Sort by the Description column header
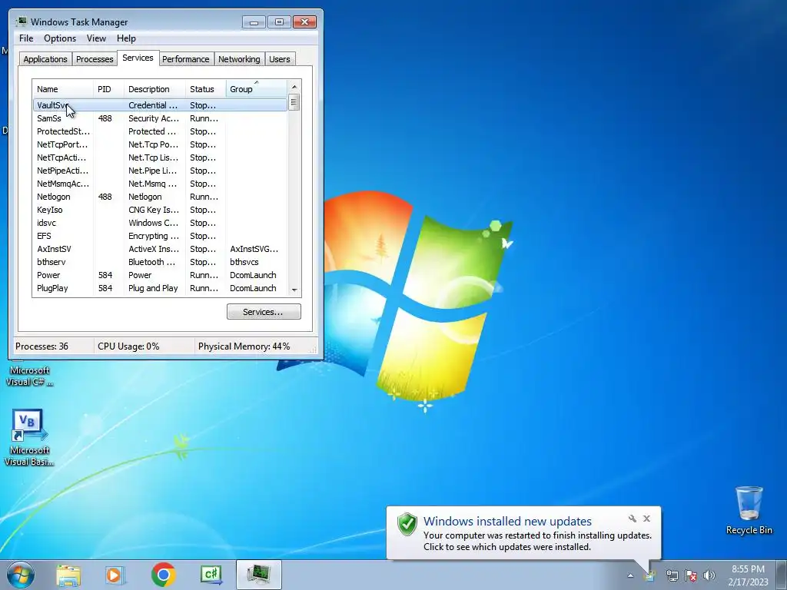This screenshot has width=787, height=590. [154, 89]
